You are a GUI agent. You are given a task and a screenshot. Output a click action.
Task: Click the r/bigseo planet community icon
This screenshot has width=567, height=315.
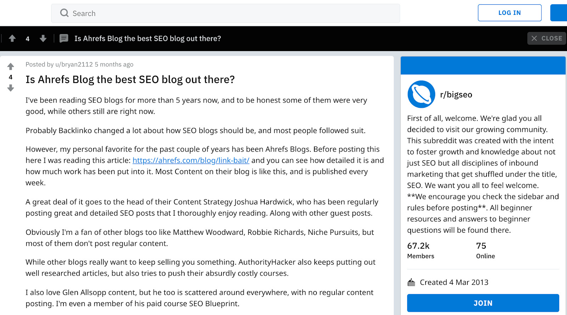(421, 94)
